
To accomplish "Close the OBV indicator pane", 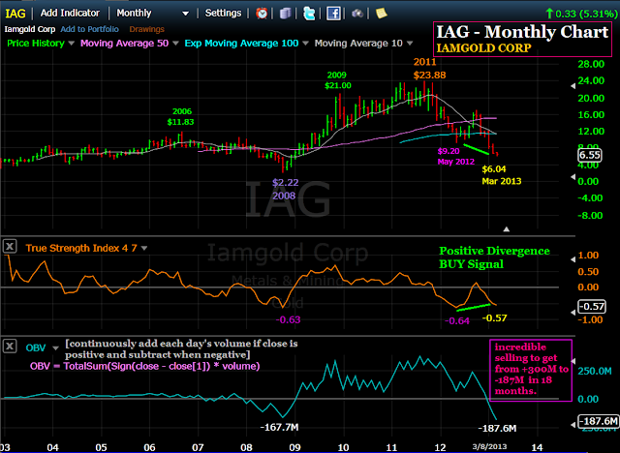I will (x=10, y=347).
